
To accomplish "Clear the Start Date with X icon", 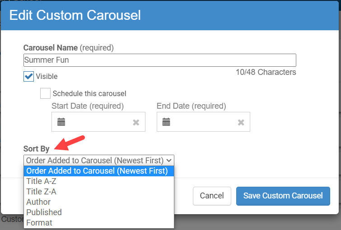I will [136, 123].
